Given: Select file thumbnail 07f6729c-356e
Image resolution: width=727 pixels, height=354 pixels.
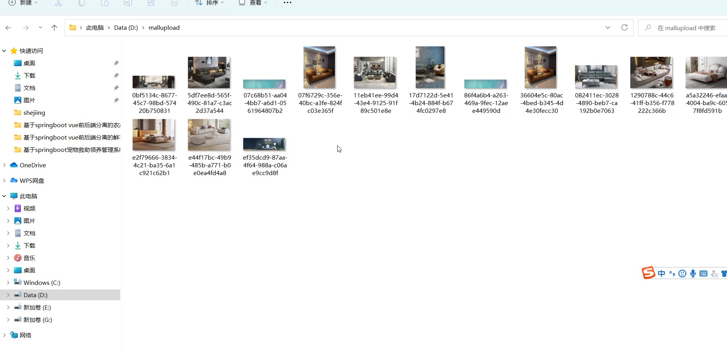Looking at the screenshot, I should 319,68.
